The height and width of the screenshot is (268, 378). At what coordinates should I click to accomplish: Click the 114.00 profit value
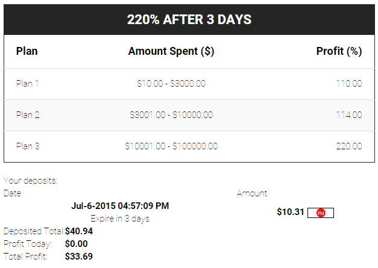click(x=349, y=115)
